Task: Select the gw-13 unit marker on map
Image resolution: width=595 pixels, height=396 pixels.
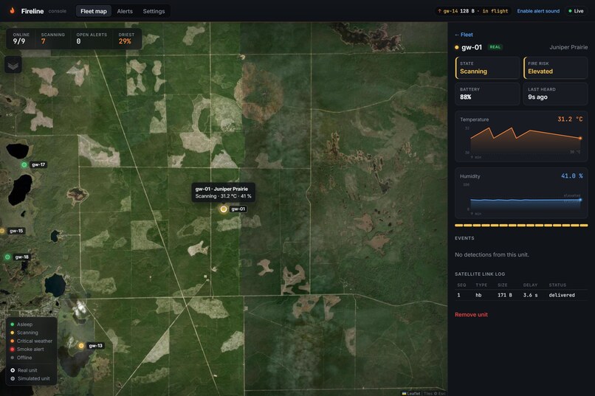Action: [80, 346]
